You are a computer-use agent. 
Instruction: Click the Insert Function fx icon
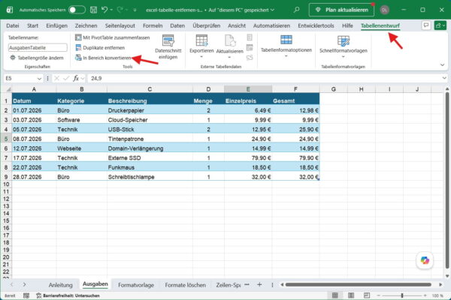point(76,78)
